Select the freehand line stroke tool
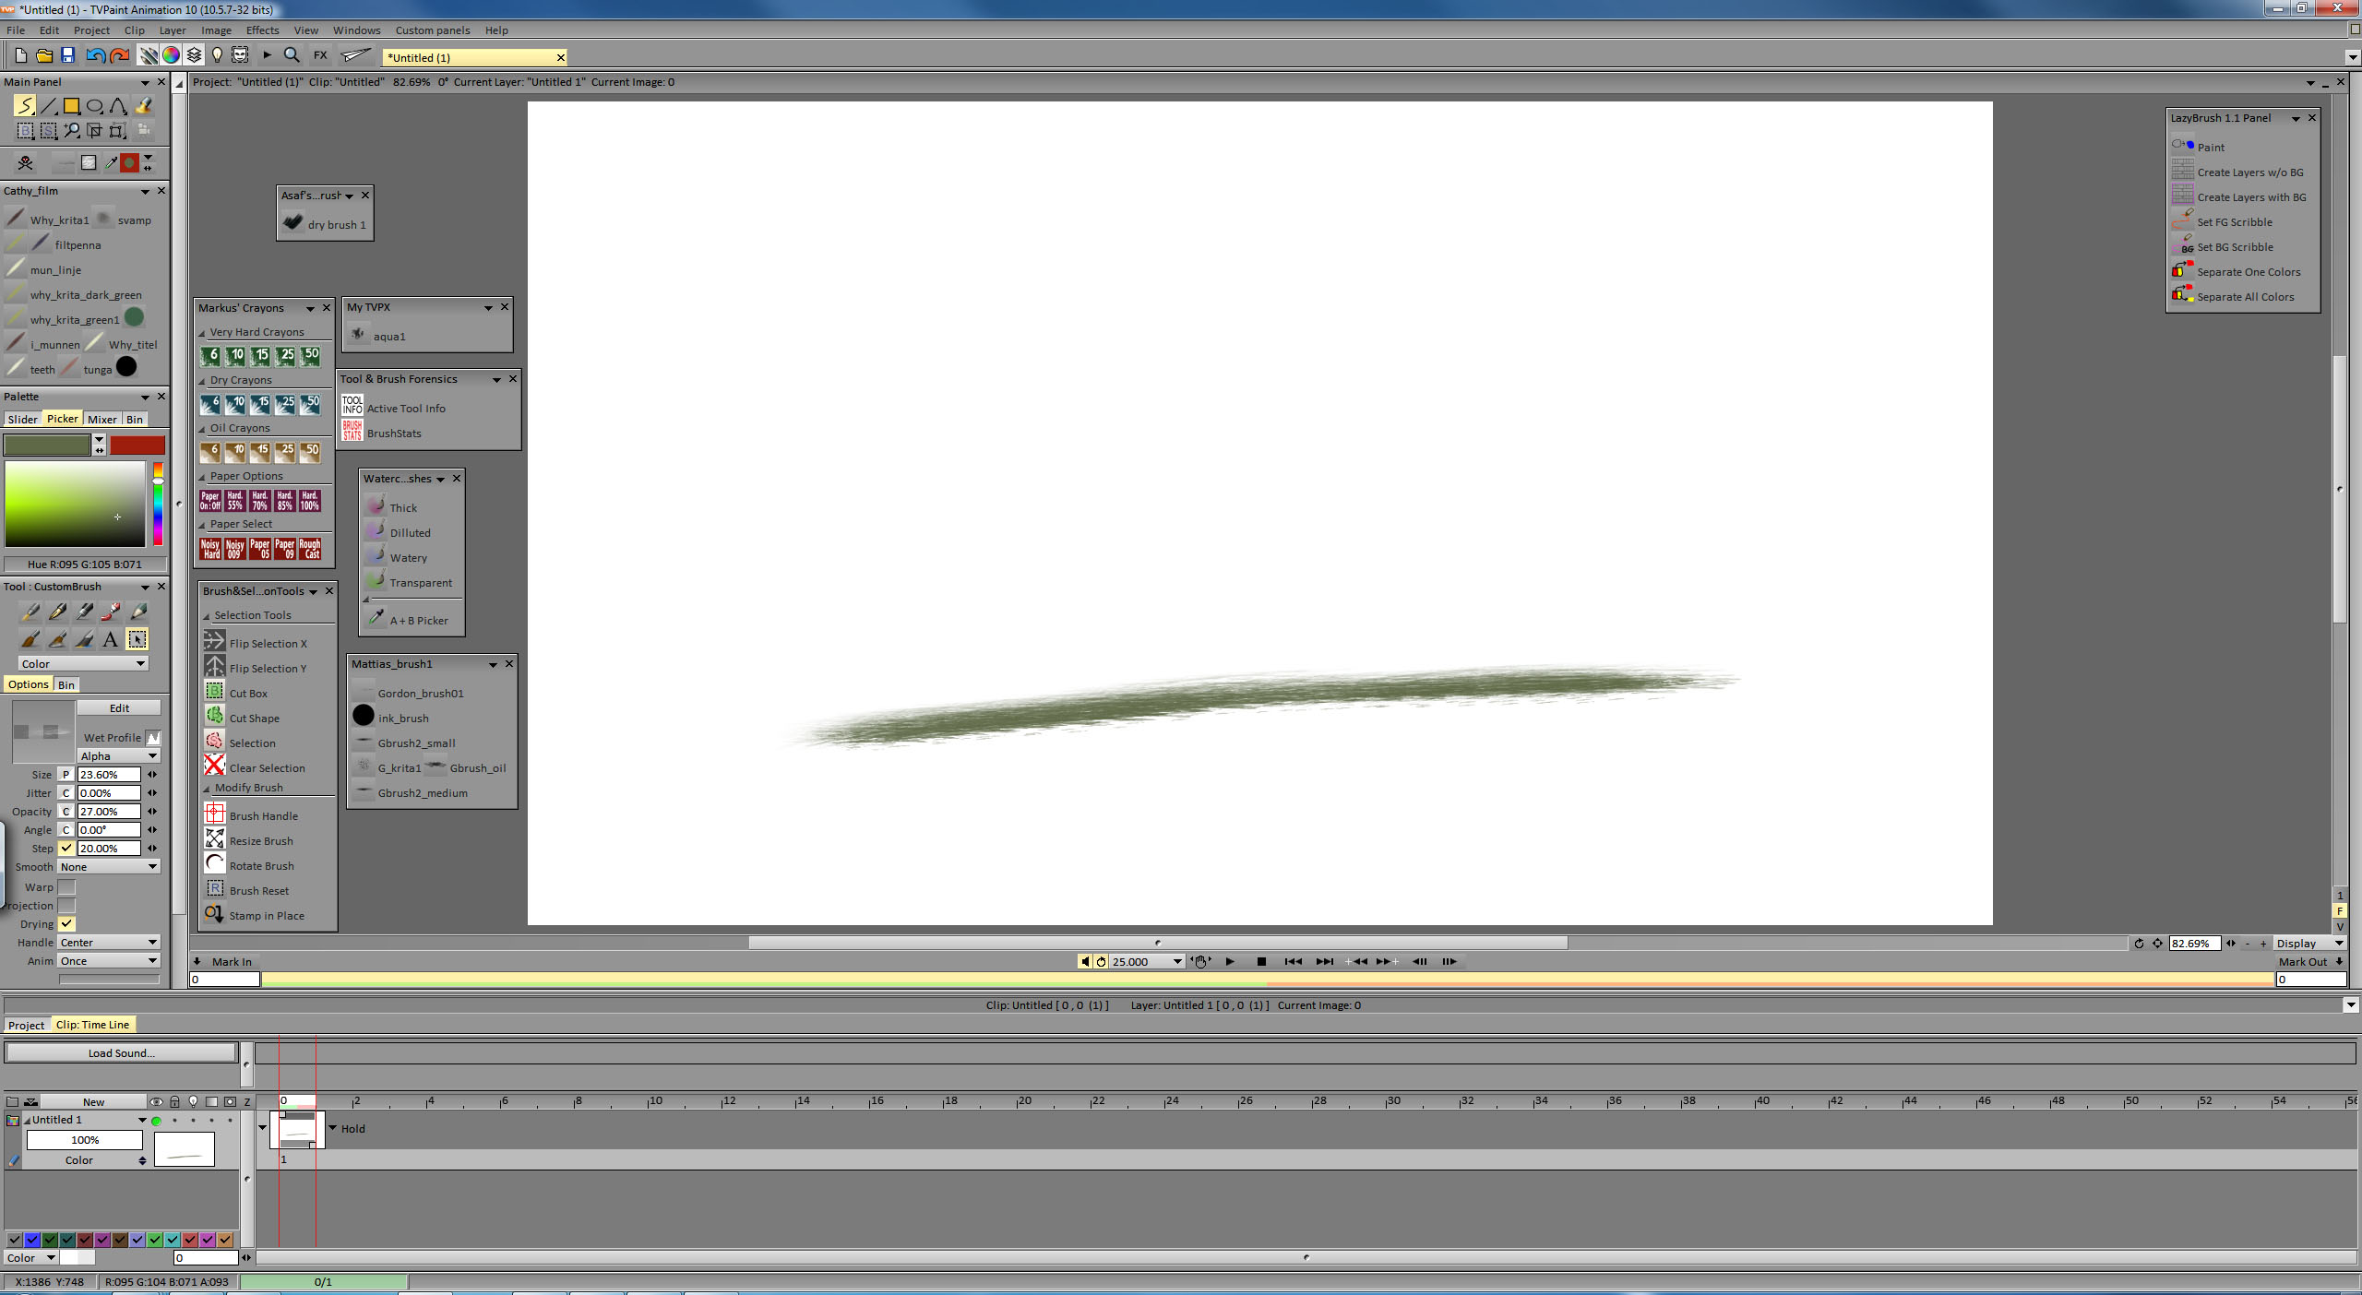 24,106
